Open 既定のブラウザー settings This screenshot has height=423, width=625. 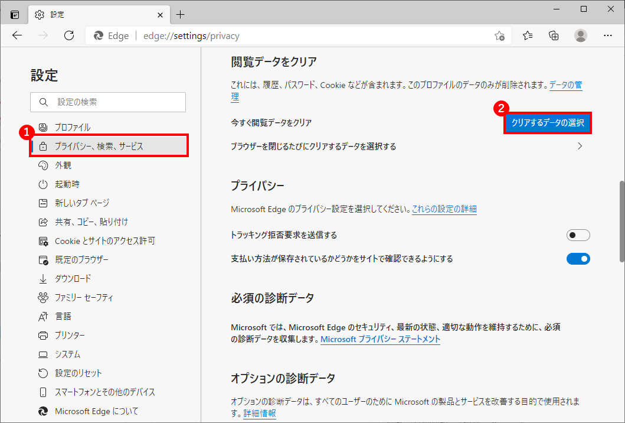pos(108,260)
